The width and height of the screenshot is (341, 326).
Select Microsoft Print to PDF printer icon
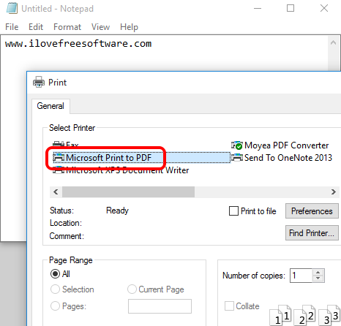pos(59,158)
